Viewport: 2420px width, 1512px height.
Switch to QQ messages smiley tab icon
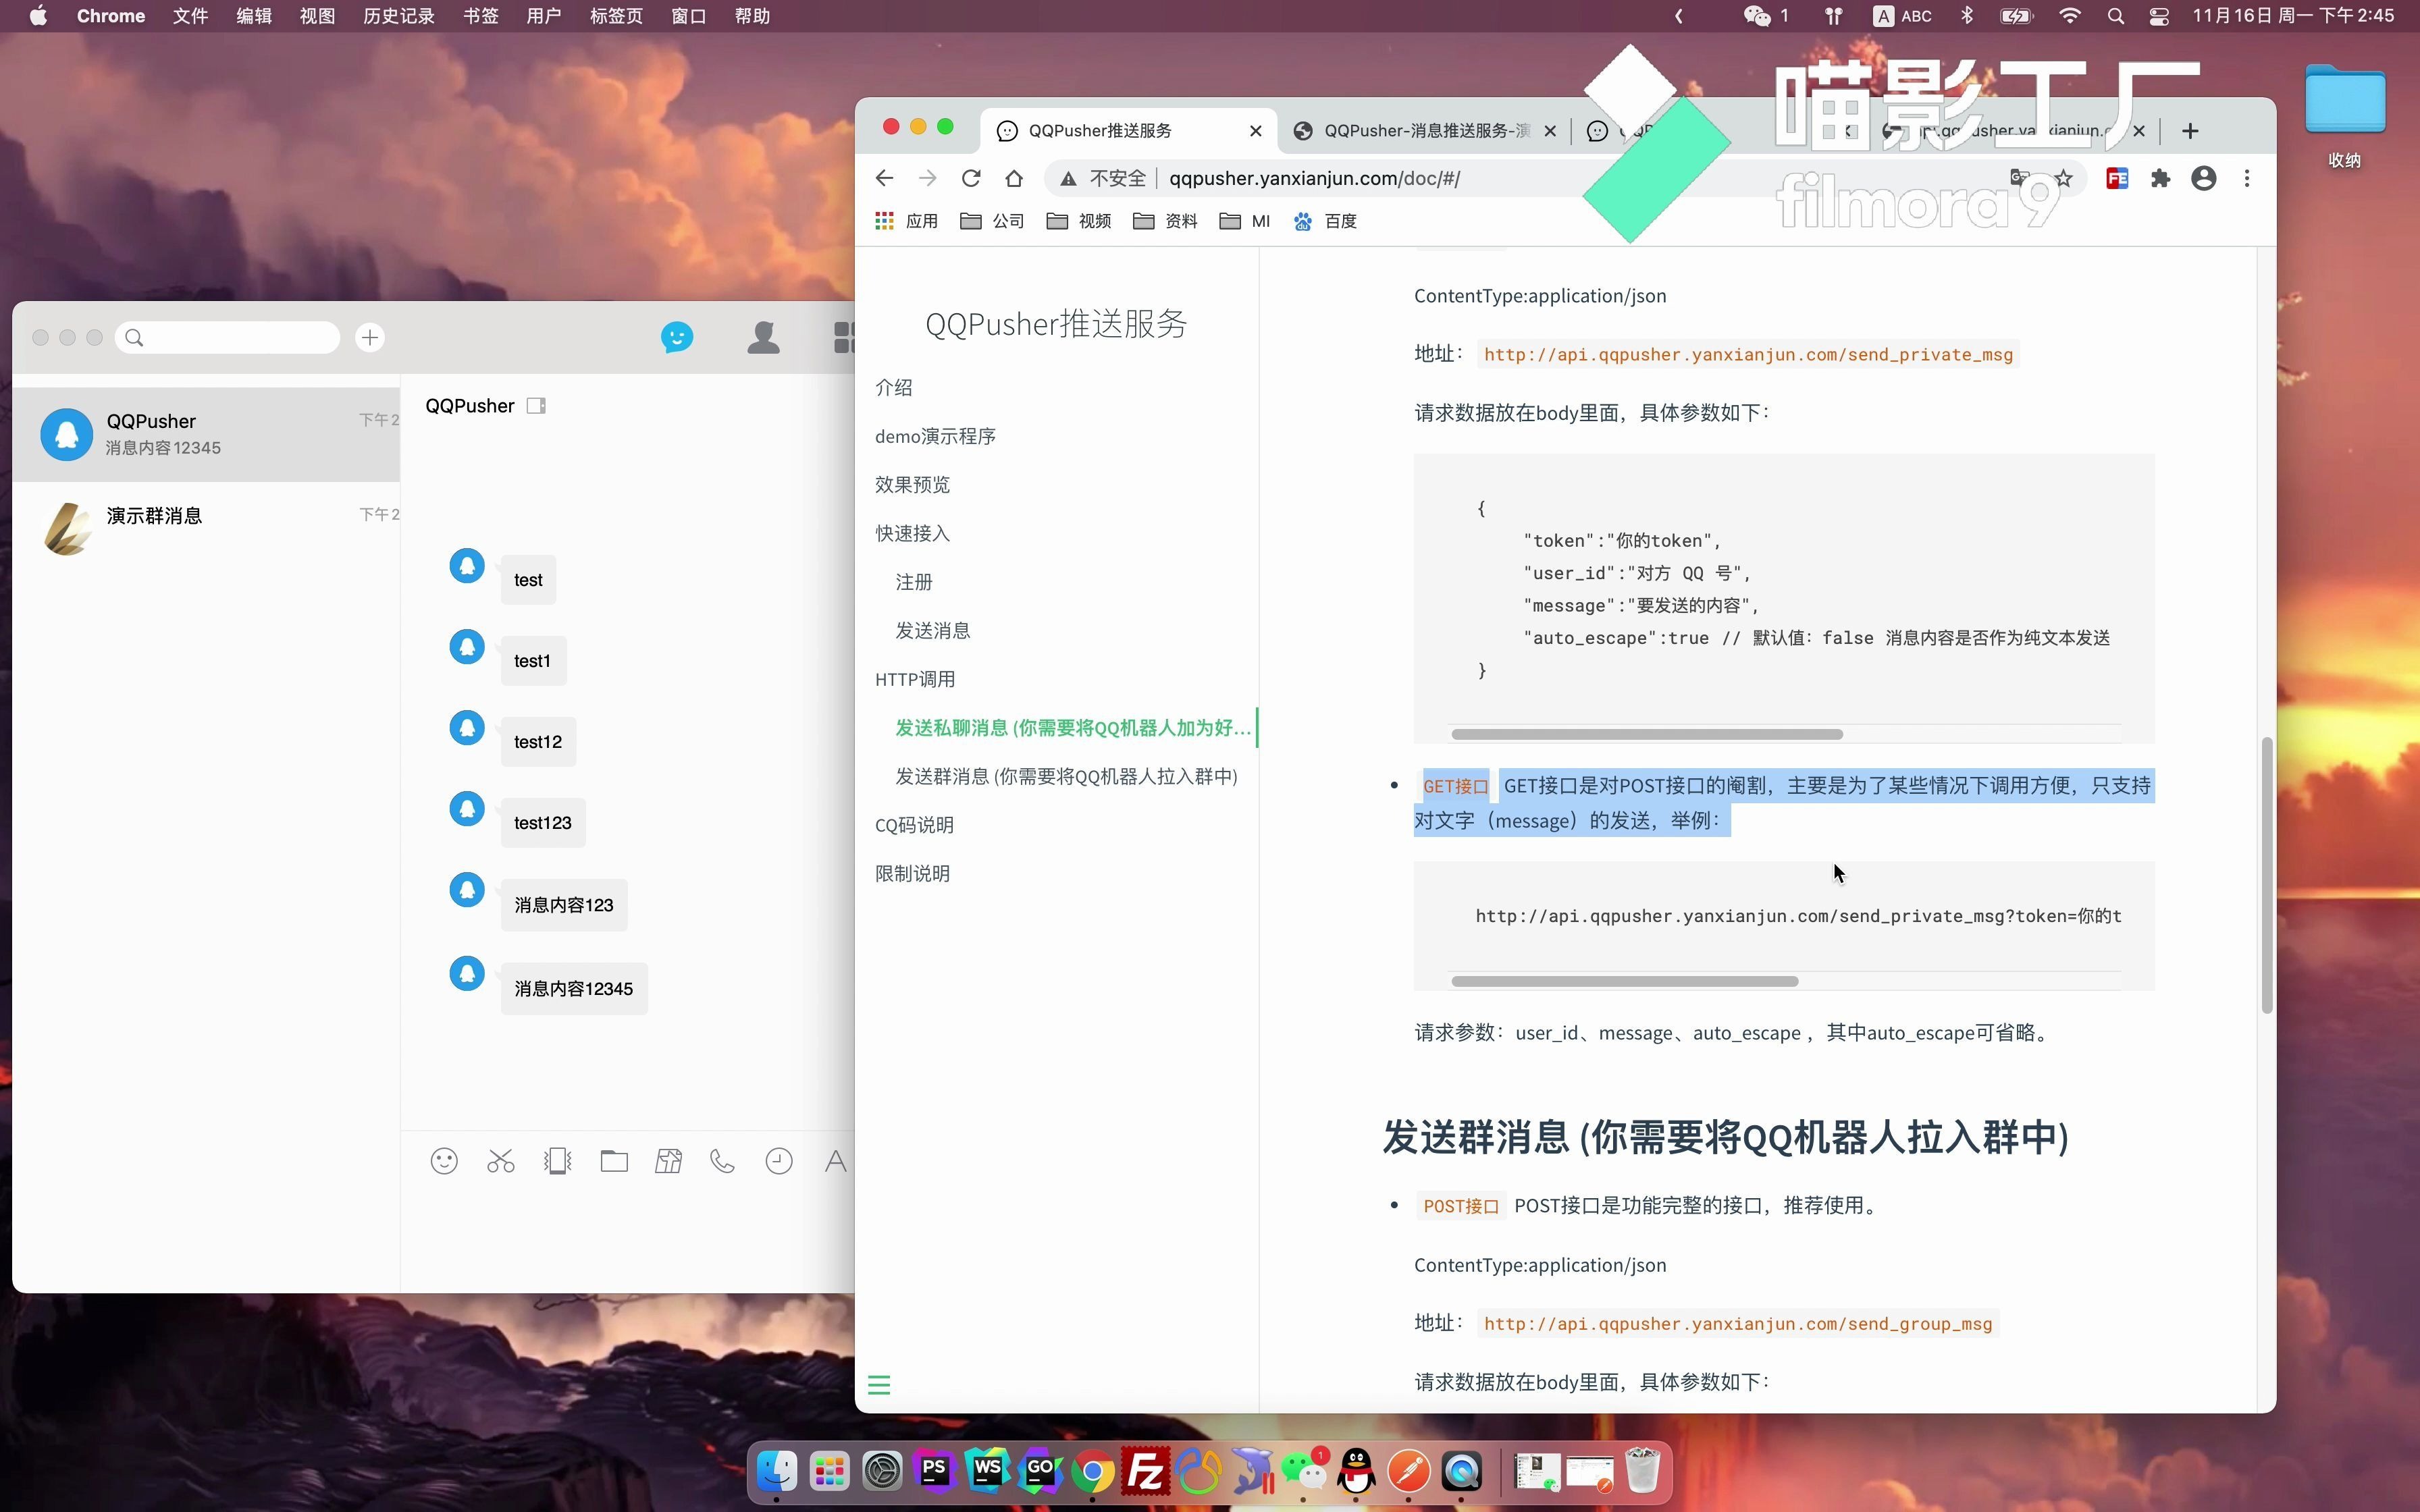[x=677, y=337]
